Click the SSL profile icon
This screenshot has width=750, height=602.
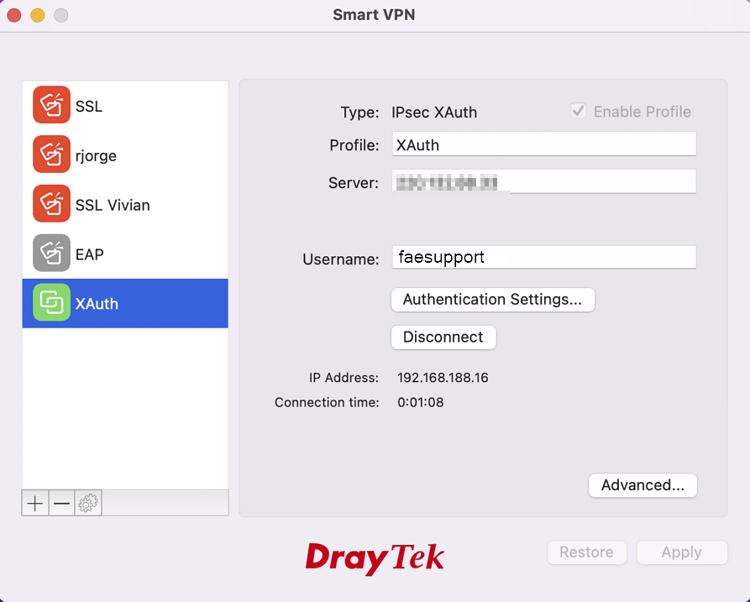[x=52, y=105]
